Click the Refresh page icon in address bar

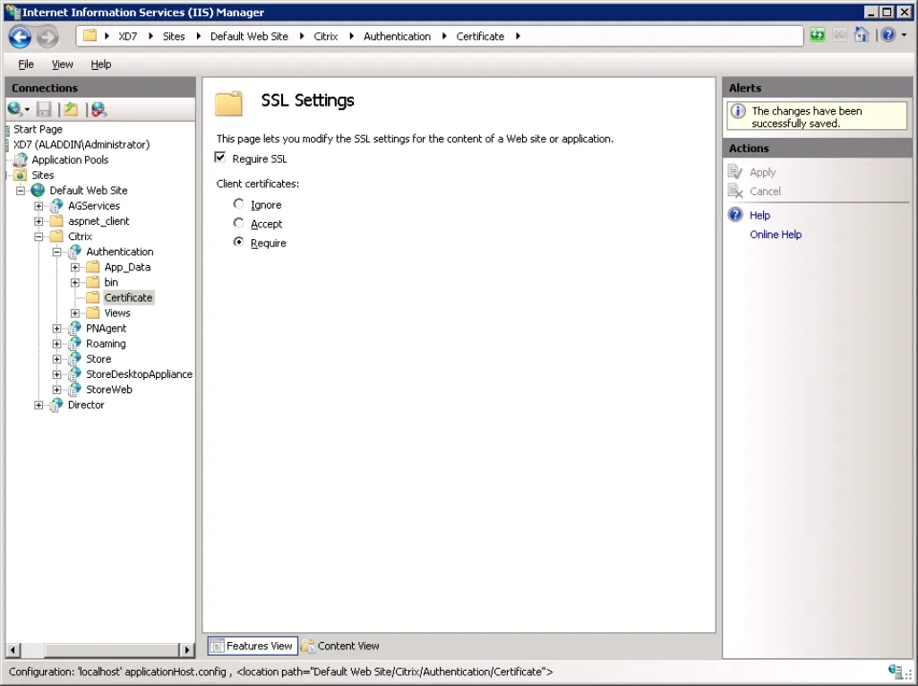818,35
